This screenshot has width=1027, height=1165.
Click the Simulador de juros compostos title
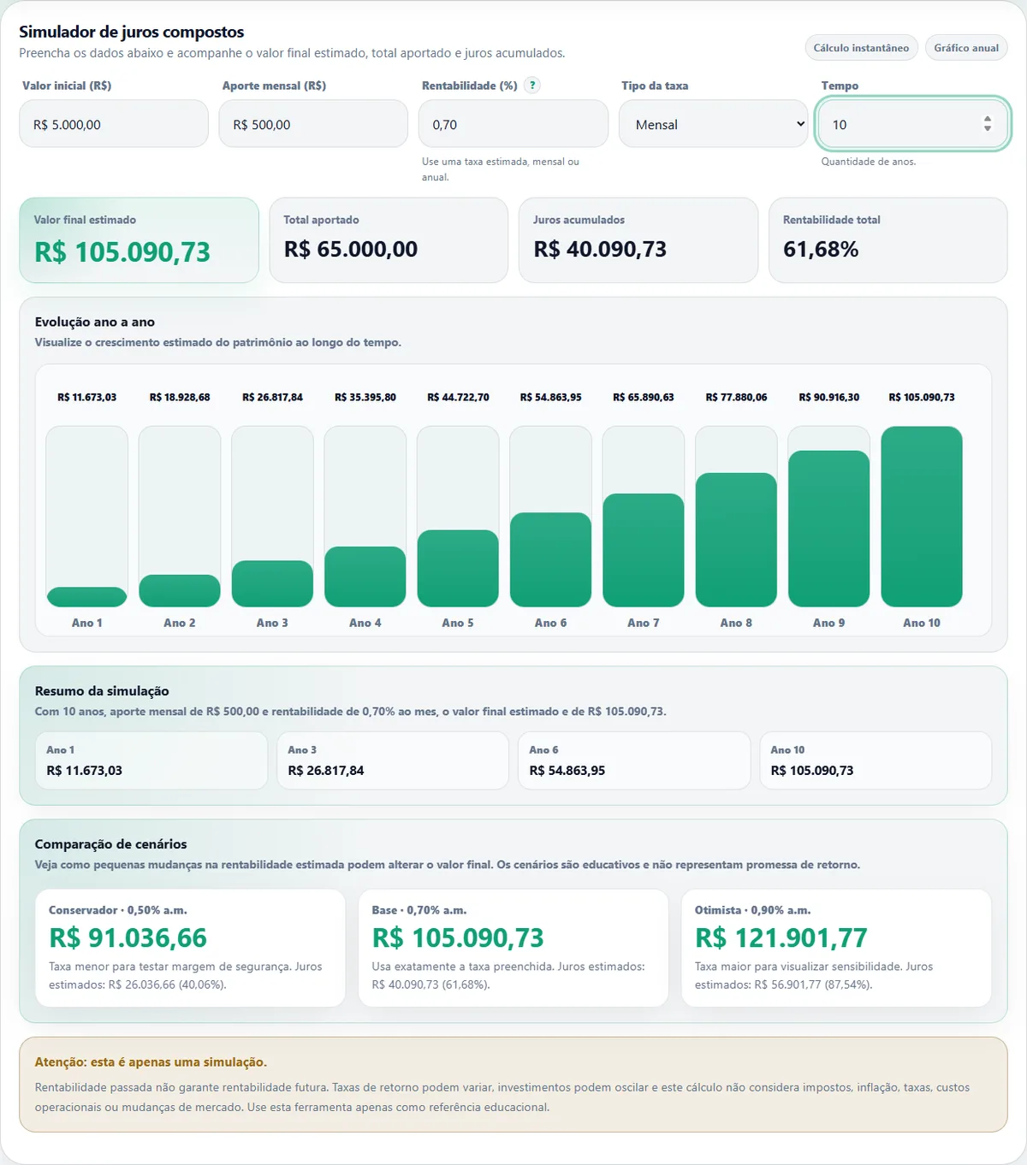(x=132, y=32)
